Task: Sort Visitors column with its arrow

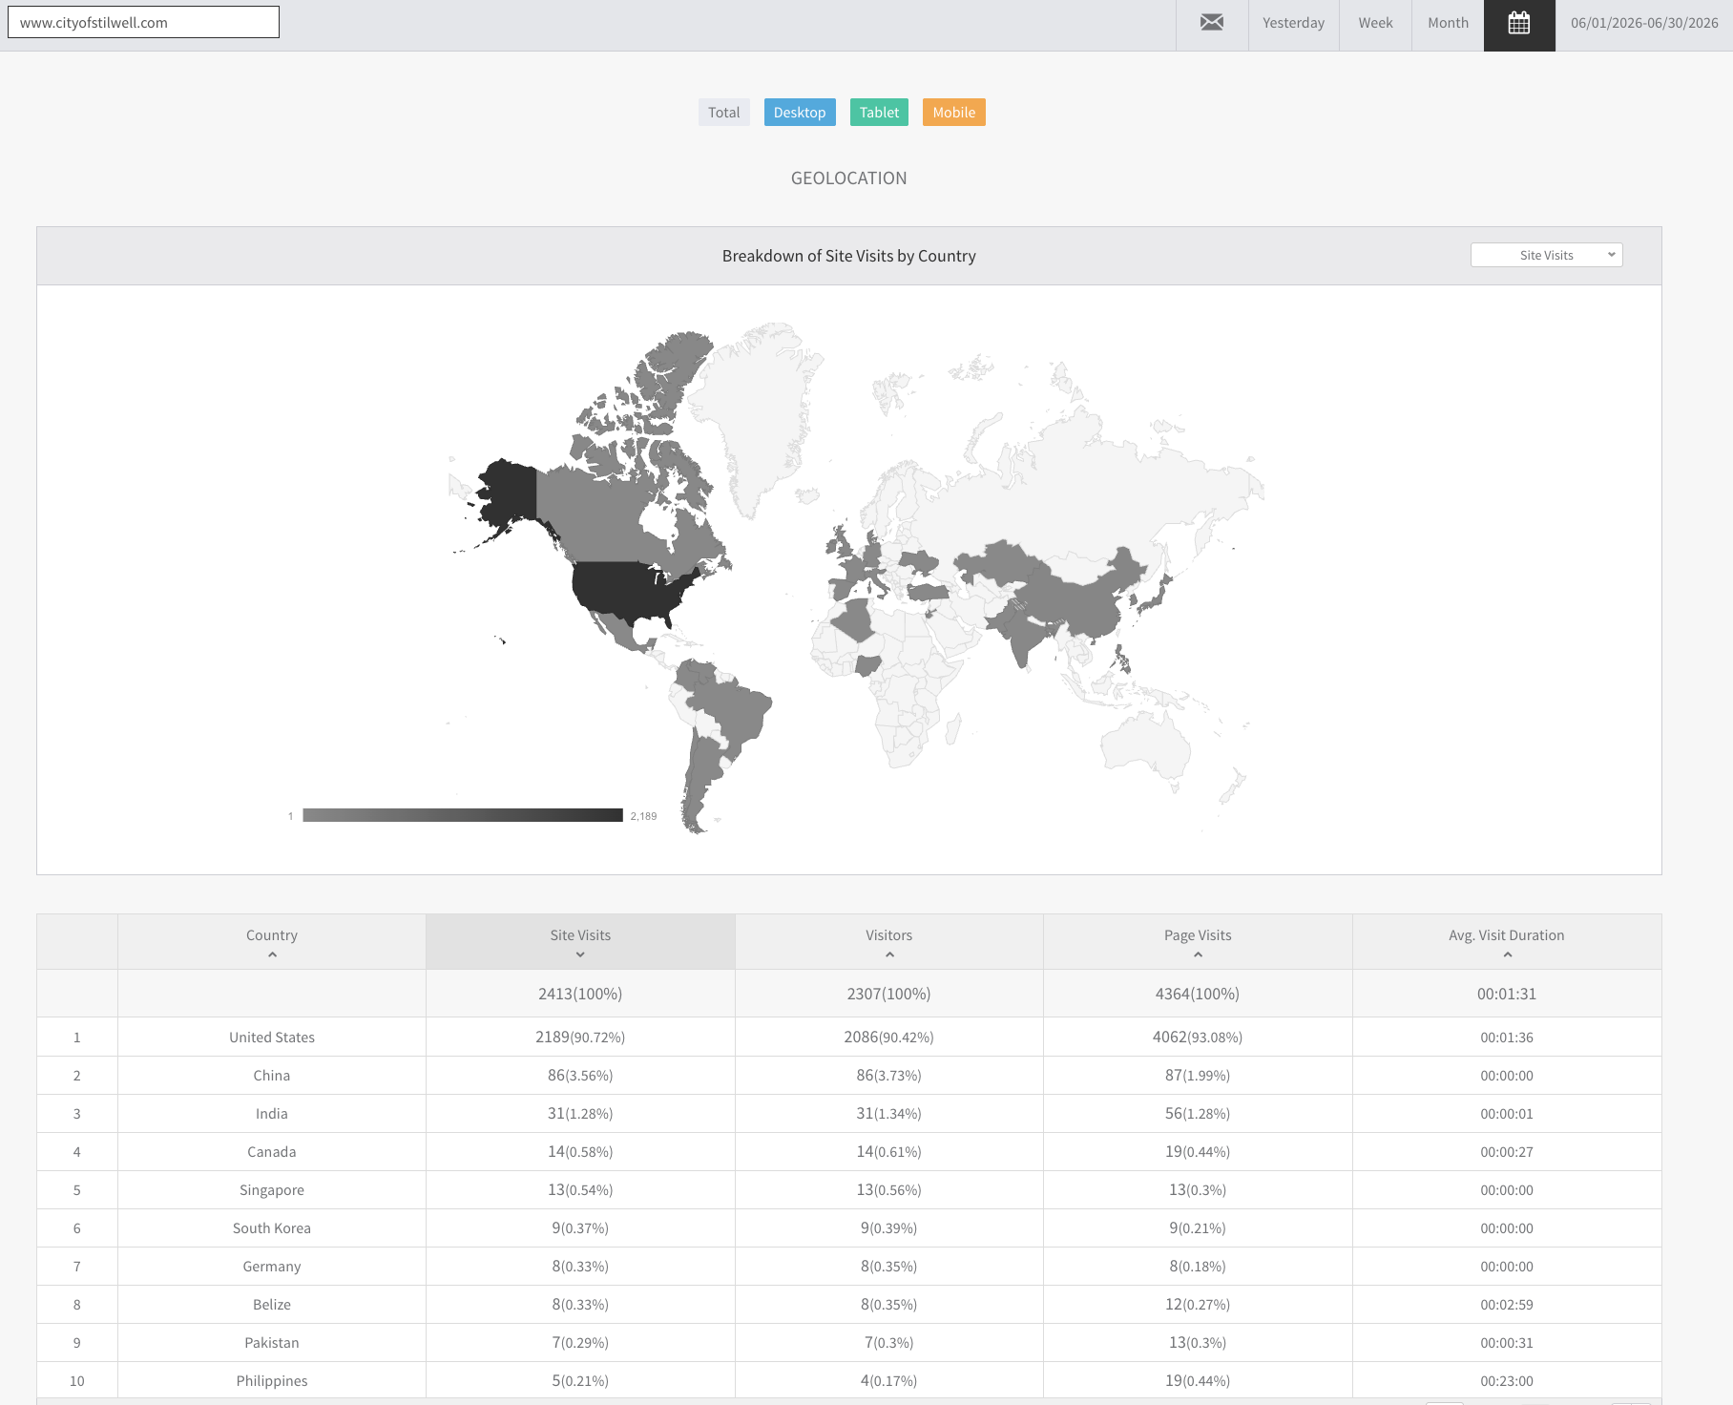Action: (889, 954)
